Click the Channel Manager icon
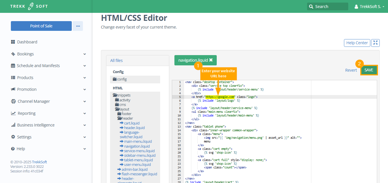Image resolution: width=388 pixels, height=183 pixels. tap(13, 101)
